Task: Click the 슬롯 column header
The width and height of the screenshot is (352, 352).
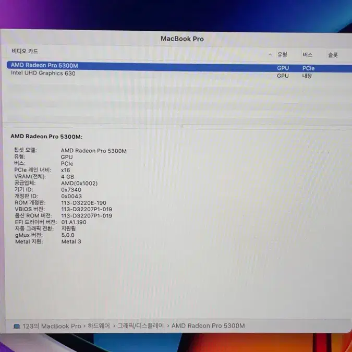Action: coord(333,55)
